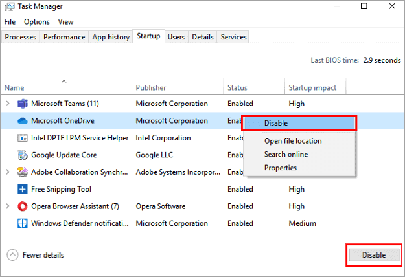Expand the Microsoft Teams startup group
Viewport: 405px width, 277px height.
point(8,104)
